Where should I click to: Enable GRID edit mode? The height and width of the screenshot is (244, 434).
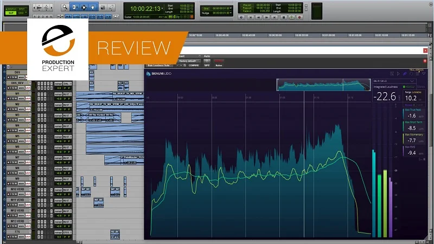(x=21, y=12)
